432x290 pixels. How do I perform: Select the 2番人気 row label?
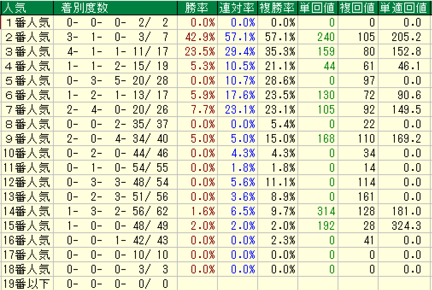[27, 37]
